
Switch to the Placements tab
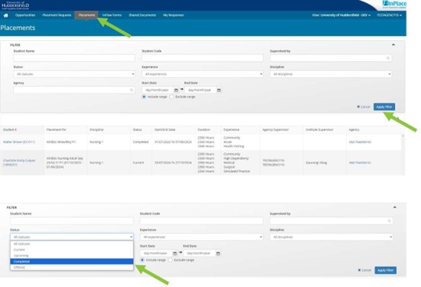[87, 15]
